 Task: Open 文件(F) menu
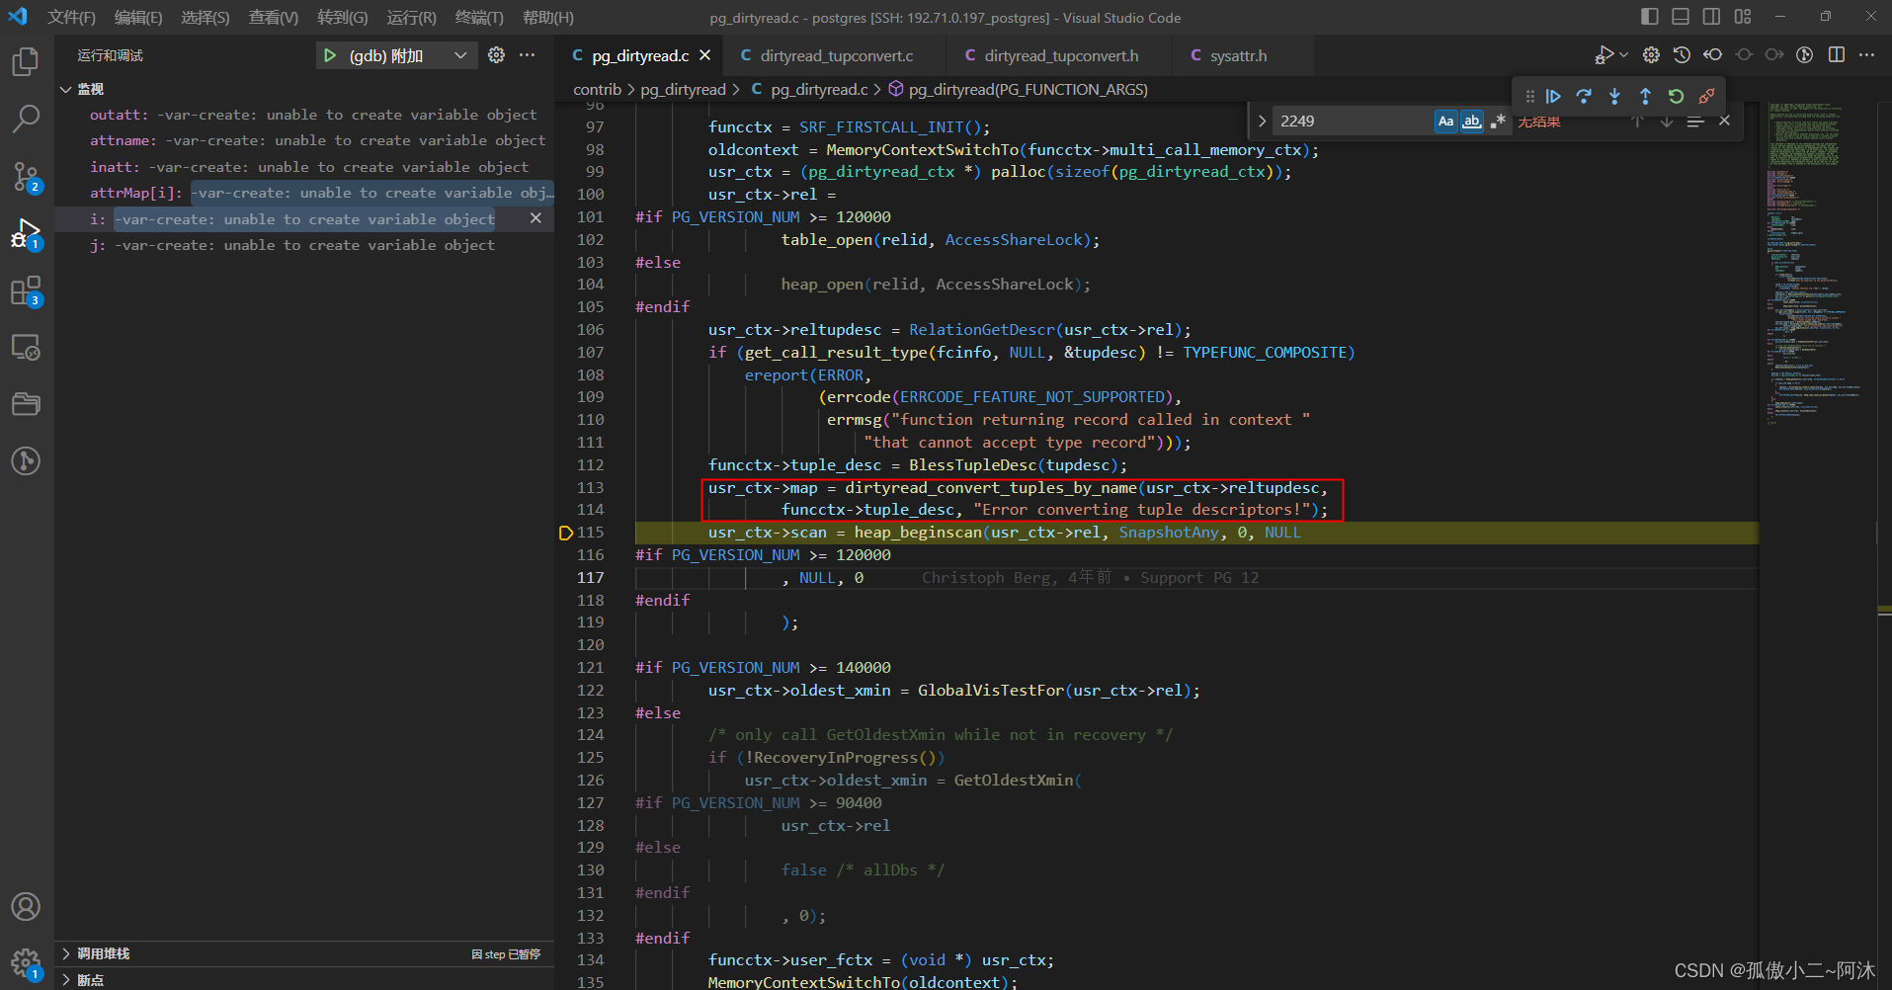pyautogui.click(x=71, y=17)
